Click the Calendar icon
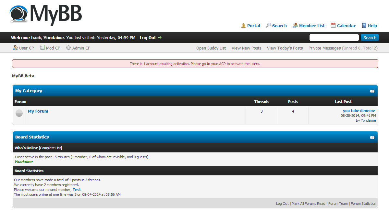The width and height of the screenshot is (389, 210). tap(333, 25)
